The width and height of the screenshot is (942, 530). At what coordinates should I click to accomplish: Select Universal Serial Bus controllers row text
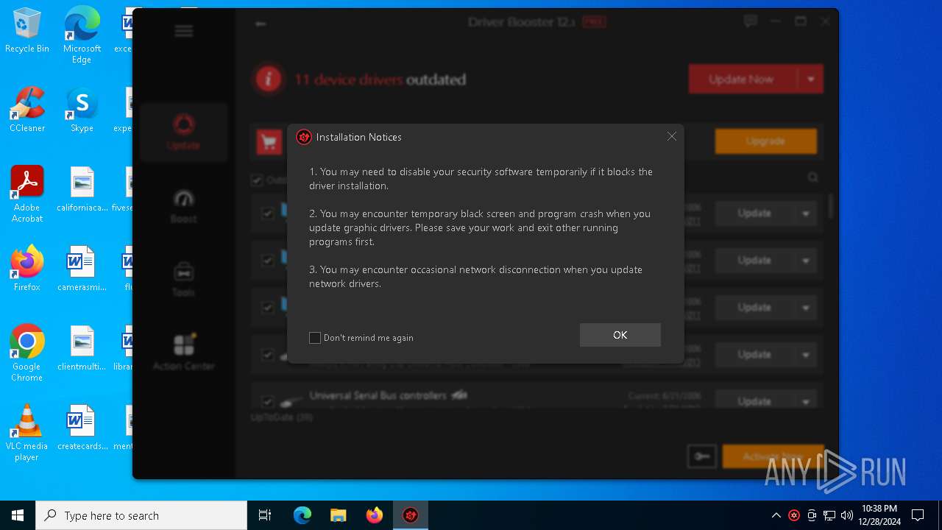click(378, 395)
